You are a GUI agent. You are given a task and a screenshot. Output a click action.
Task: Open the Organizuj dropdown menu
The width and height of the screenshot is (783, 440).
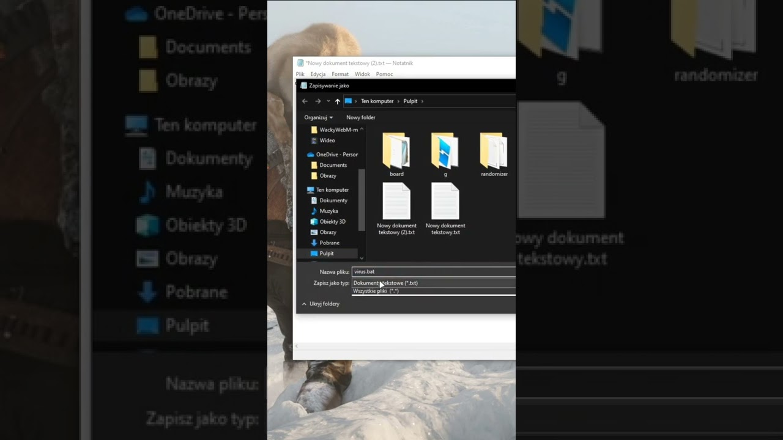point(319,117)
